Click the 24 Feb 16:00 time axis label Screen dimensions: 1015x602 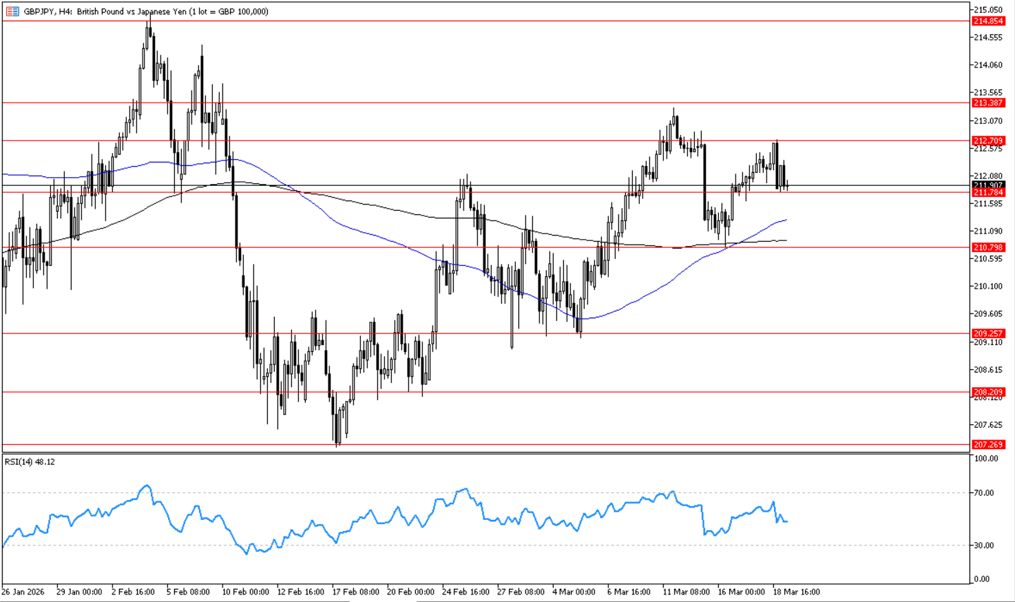click(465, 592)
